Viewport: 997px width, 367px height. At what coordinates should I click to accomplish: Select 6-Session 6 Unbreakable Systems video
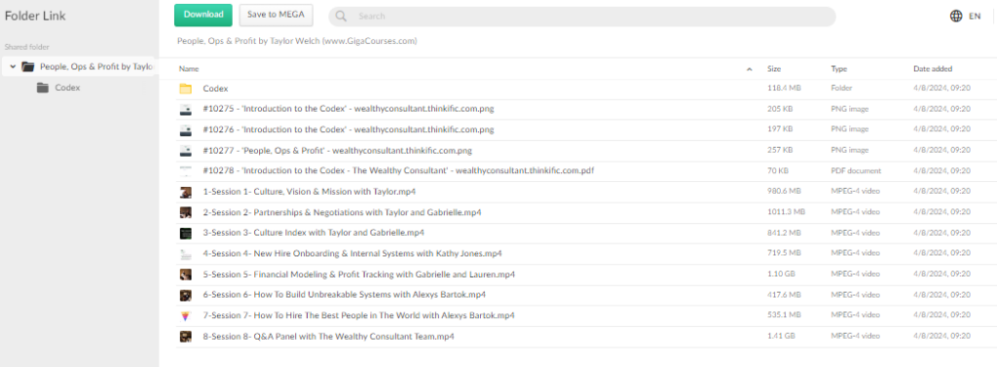[x=345, y=295]
